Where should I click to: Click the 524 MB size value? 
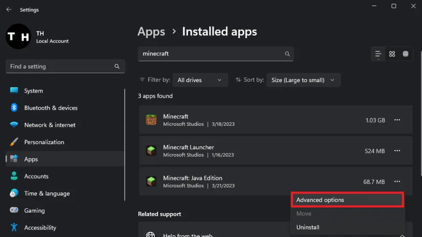(x=375, y=151)
